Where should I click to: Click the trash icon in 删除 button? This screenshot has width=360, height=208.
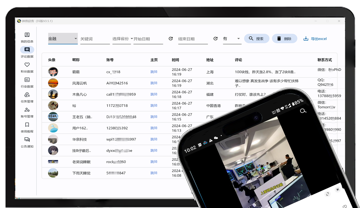pyautogui.click(x=279, y=39)
